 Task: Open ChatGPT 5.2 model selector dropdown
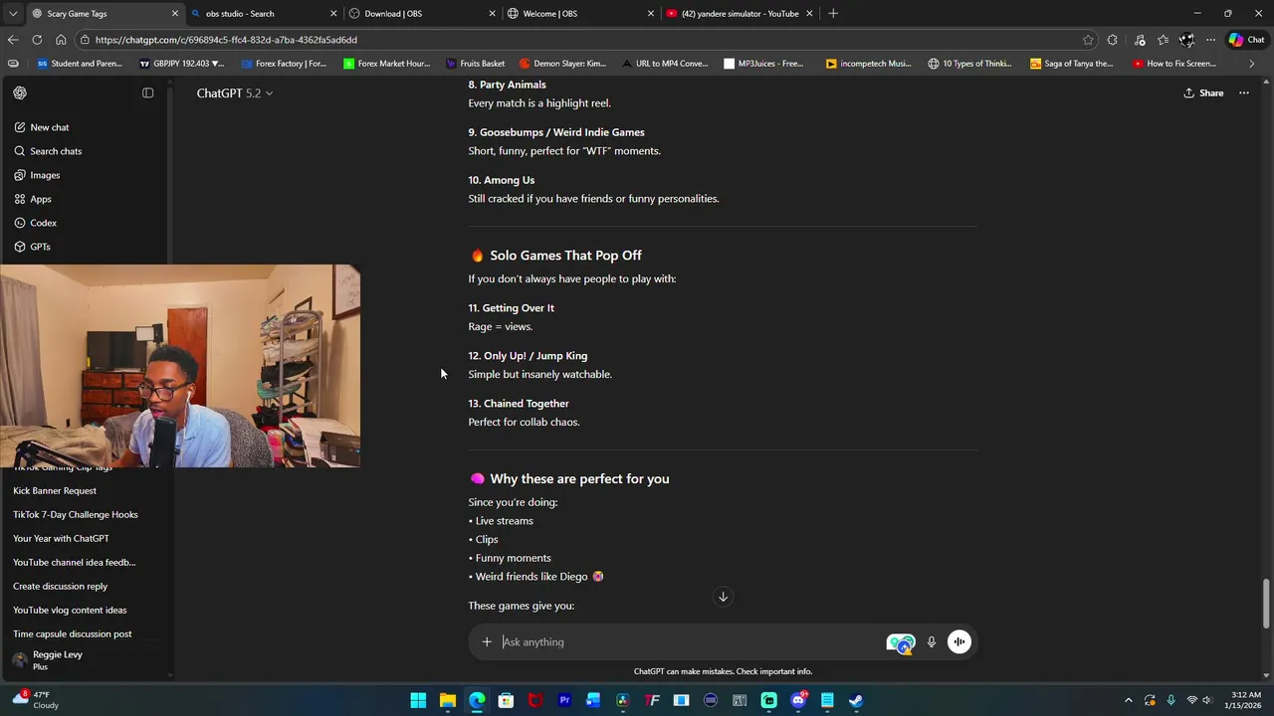point(234,92)
